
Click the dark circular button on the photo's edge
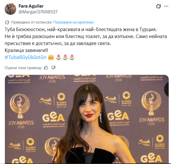167,89
